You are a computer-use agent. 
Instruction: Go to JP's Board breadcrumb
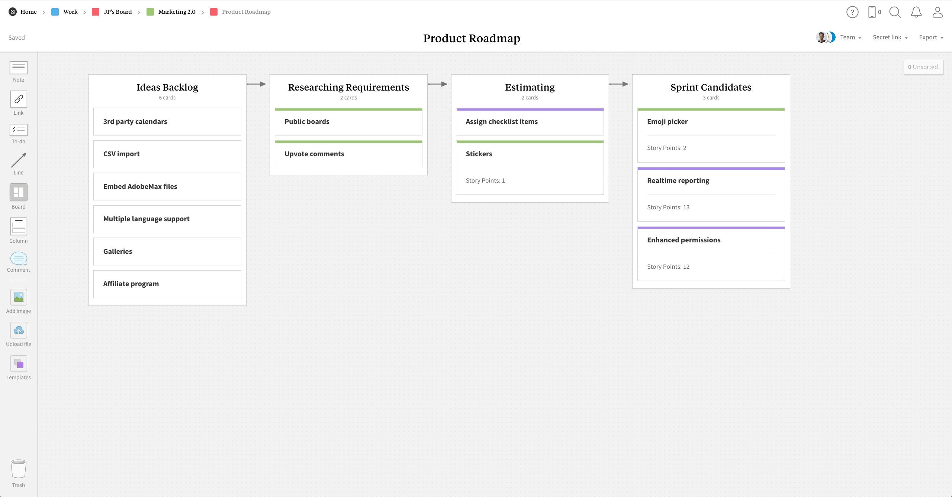pos(118,12)
